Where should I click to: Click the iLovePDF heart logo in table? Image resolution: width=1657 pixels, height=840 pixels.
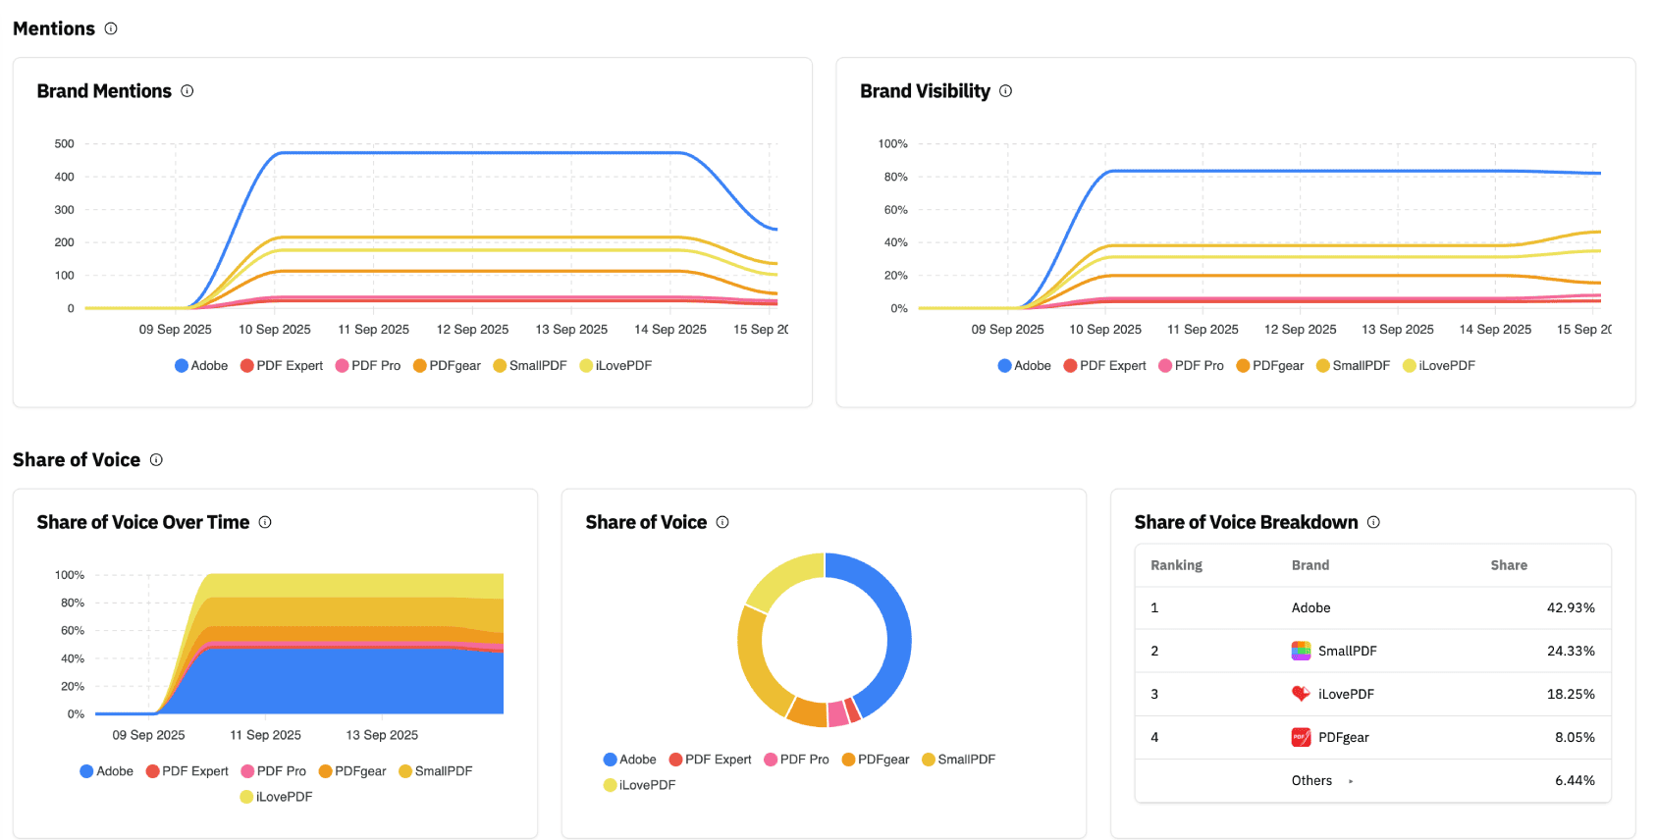[x=1301, y=694]
